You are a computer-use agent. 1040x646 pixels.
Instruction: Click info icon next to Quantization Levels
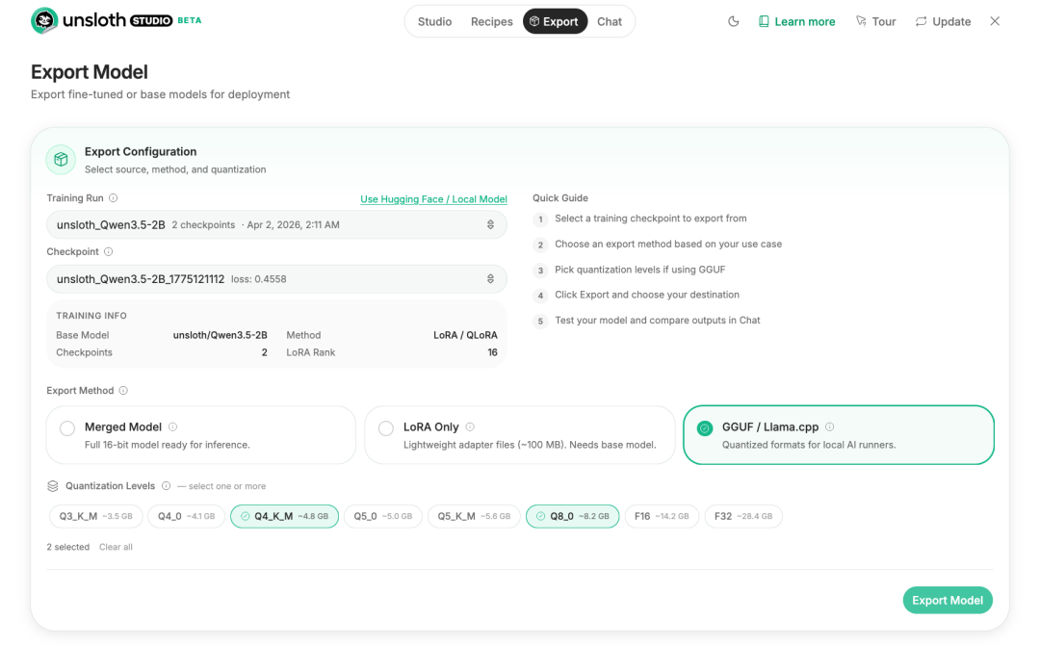(x=167, y=485)
